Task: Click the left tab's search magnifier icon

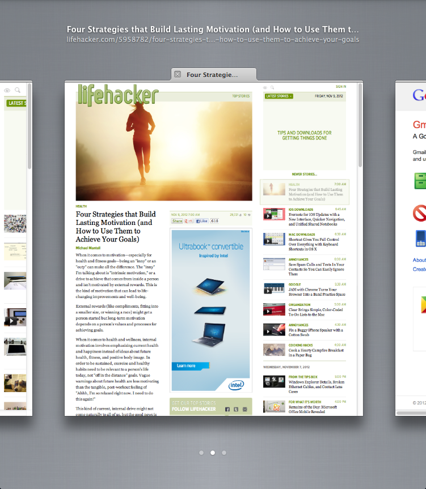Action: pos(18,90)
